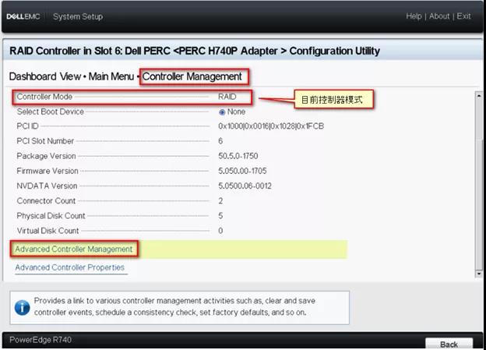Open Advanced Controller Management
The height and width of the screenshot is (350, 486).
74,249
